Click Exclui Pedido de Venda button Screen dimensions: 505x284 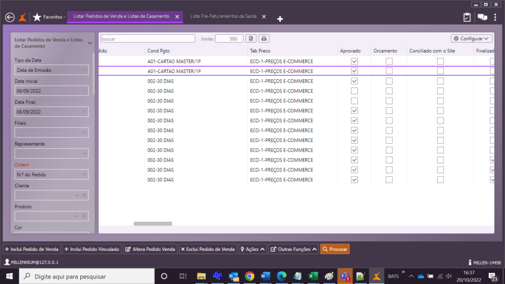point(208,249)
